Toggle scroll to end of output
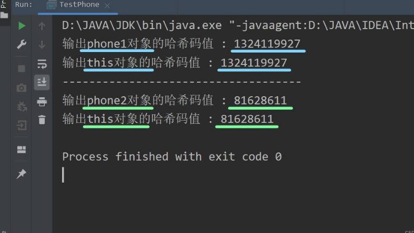 [x=42, y=82]
